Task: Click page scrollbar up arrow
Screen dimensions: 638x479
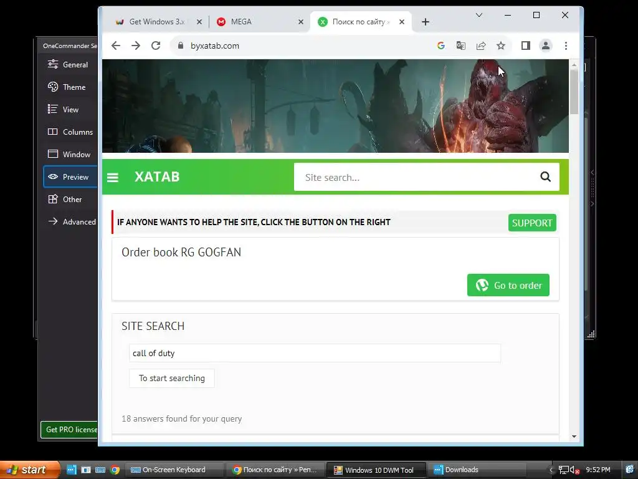Action: [x=574, y=65]
